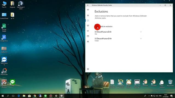Screen dimensions: 175x98
Task: Show hidden system tray icons
Action: 149,96
